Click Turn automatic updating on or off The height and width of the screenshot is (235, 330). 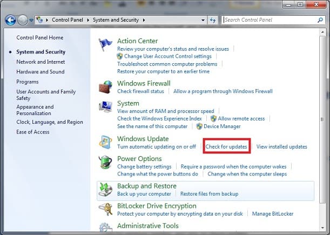(x=157, y=146)
